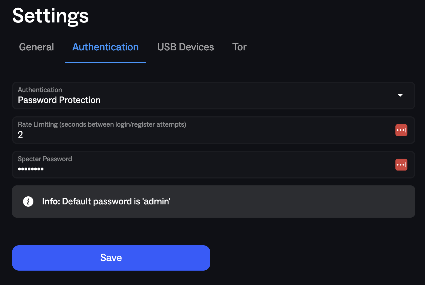This screenshot has width=425, height=285.
Task: Click the Password Protection label area
Action: [x=59, y=100]
